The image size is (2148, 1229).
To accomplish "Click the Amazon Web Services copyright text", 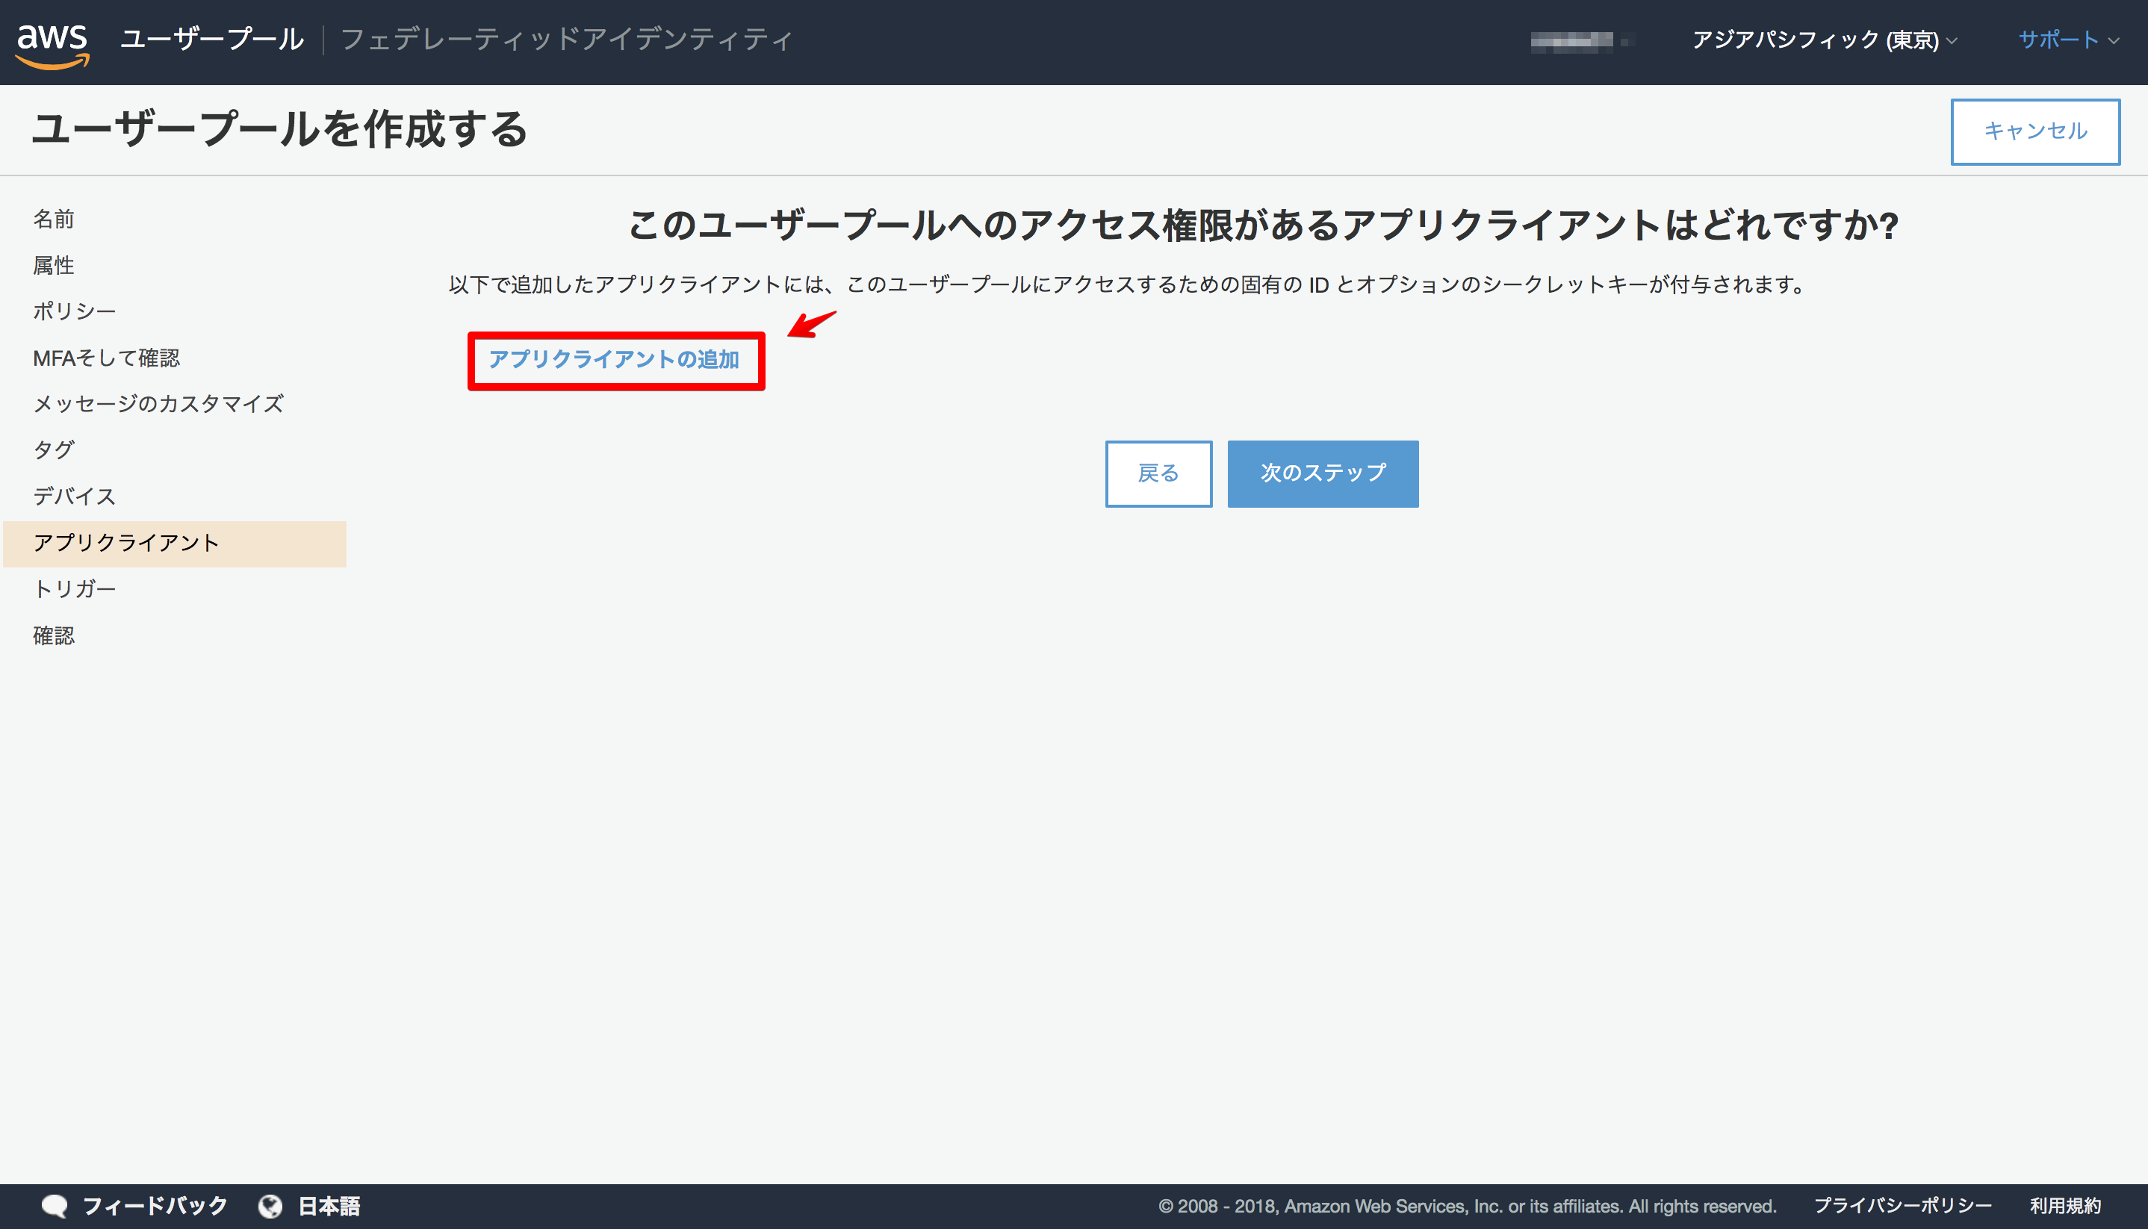I will 1468,1206.
